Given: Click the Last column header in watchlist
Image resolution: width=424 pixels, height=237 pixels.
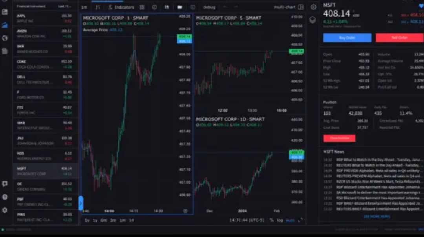Looking at the screenshot, I should [x=65, y=6].
